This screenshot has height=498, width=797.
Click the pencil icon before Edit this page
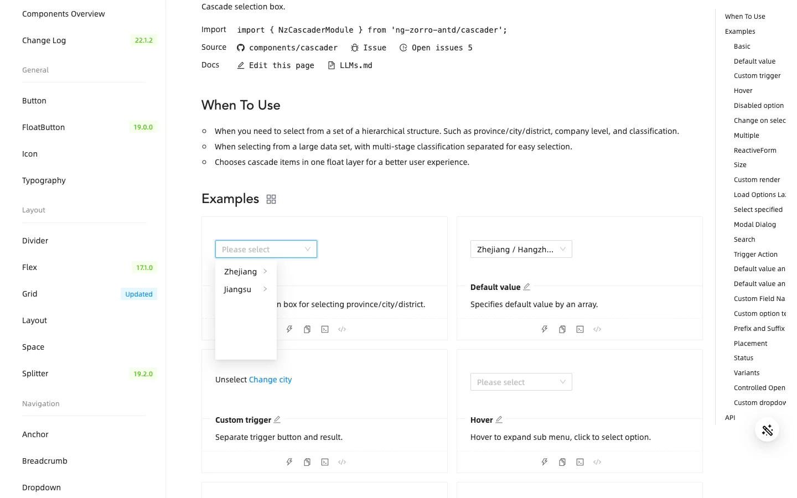[x=241, y=66]
